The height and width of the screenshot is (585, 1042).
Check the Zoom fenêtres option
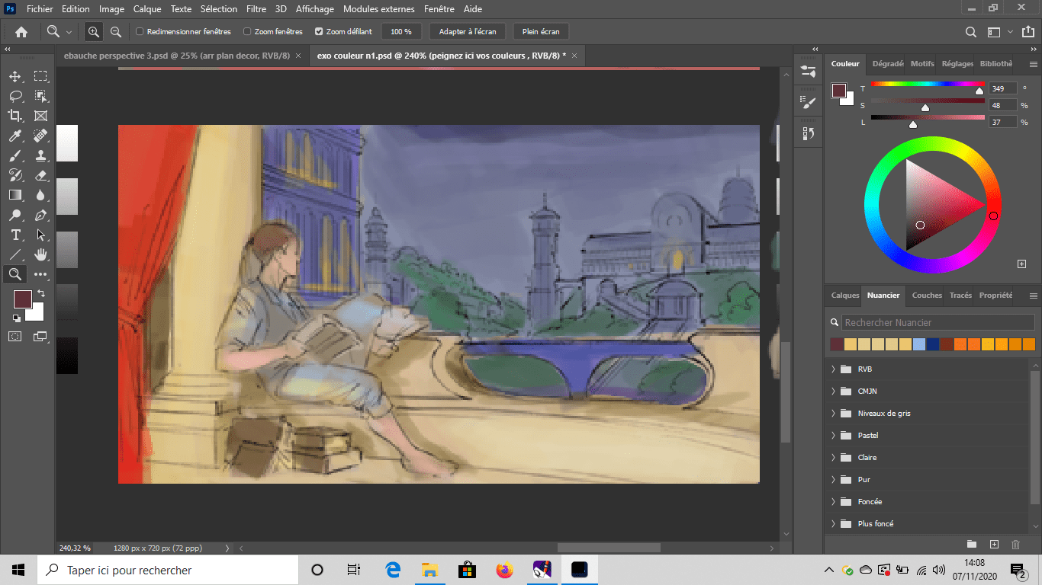247,32
